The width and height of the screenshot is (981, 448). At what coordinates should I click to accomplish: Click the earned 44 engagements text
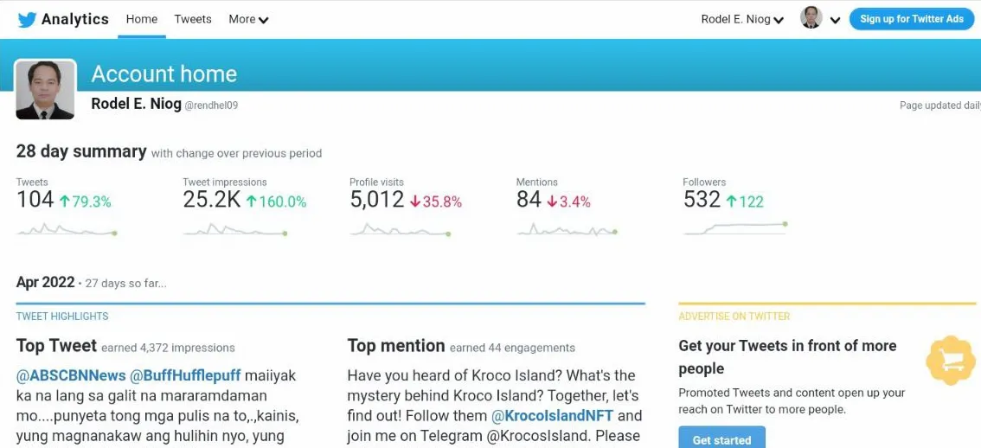coord(512,348)
